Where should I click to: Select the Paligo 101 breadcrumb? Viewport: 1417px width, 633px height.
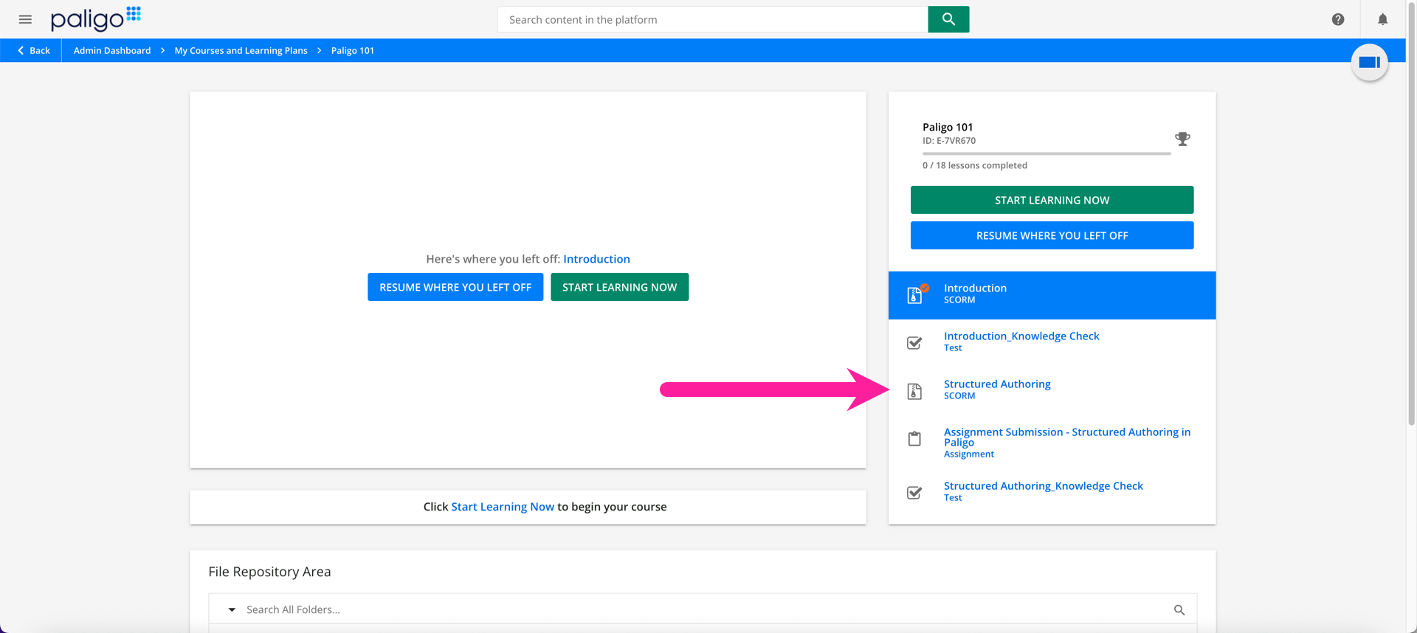coord(352,50)
